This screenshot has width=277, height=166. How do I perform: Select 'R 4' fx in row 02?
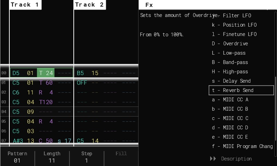pyautogui.click(x=46, y=92)
